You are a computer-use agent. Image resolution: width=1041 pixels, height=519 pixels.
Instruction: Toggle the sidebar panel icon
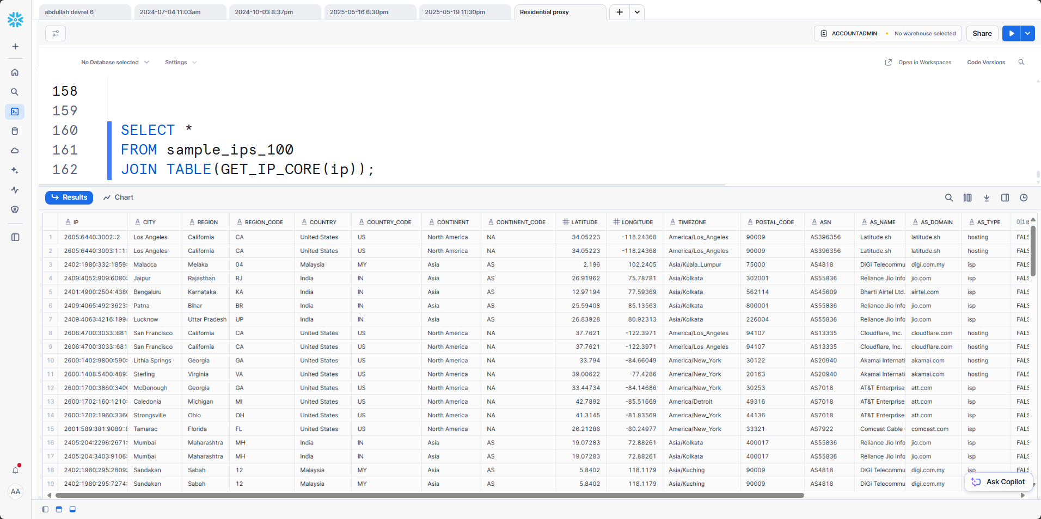click(x=15, y=237)
